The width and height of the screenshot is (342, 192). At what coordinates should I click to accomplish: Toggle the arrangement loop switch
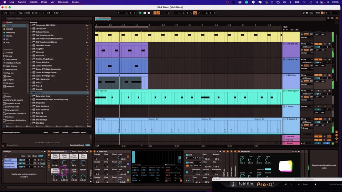pos(195,13)
